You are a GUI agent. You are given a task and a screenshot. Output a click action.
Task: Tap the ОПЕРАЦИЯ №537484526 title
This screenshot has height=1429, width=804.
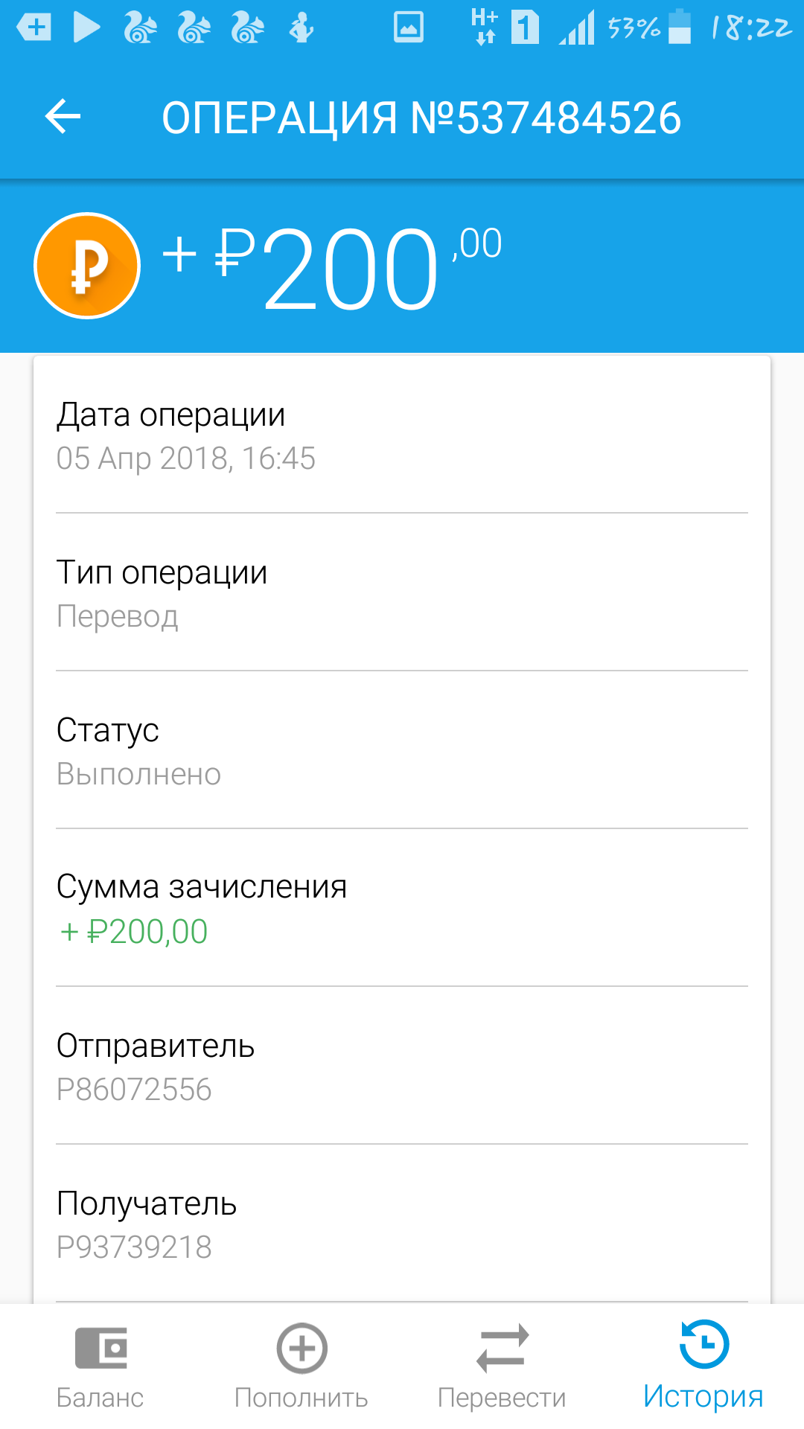point(421,118)
